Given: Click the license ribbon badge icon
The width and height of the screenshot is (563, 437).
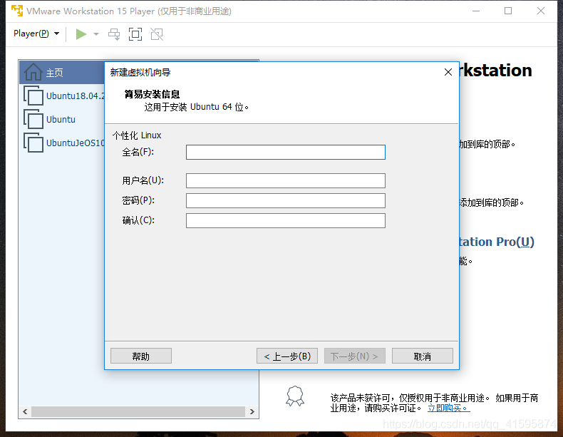Looking at the screenshot, I should (x=295, y=396).
